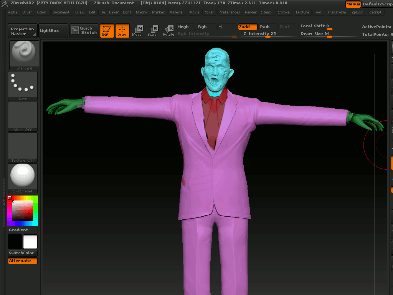Expand the SkinShade4 material picker
The height and width of the screenshot is (295, 393).
pyautogui.click(x=23, y=177)
